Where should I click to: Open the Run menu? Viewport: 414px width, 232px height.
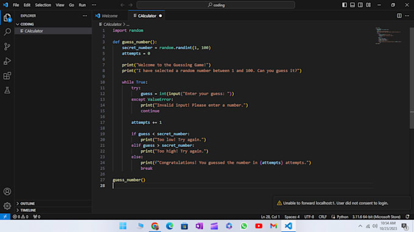[82, 5]
